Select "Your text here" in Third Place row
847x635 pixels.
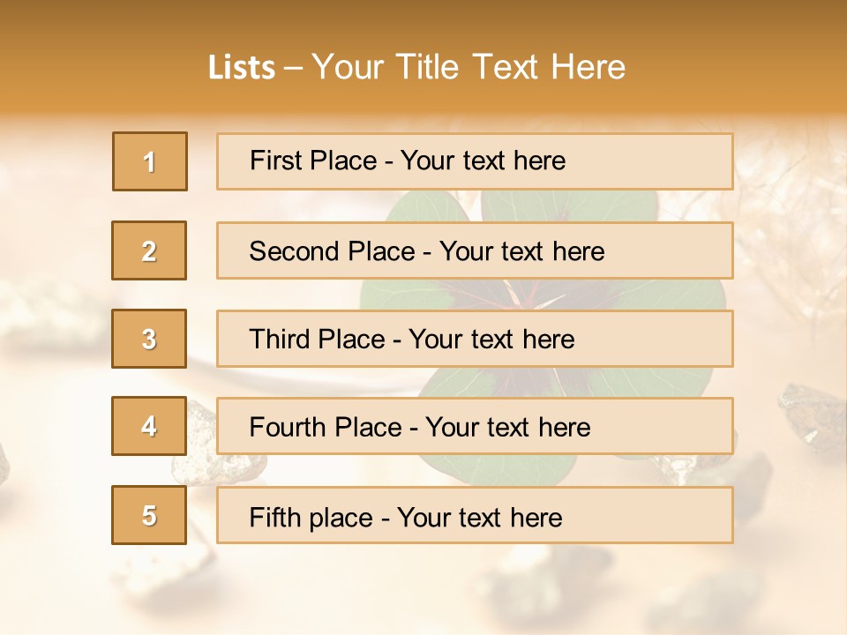tap(491, 340)
